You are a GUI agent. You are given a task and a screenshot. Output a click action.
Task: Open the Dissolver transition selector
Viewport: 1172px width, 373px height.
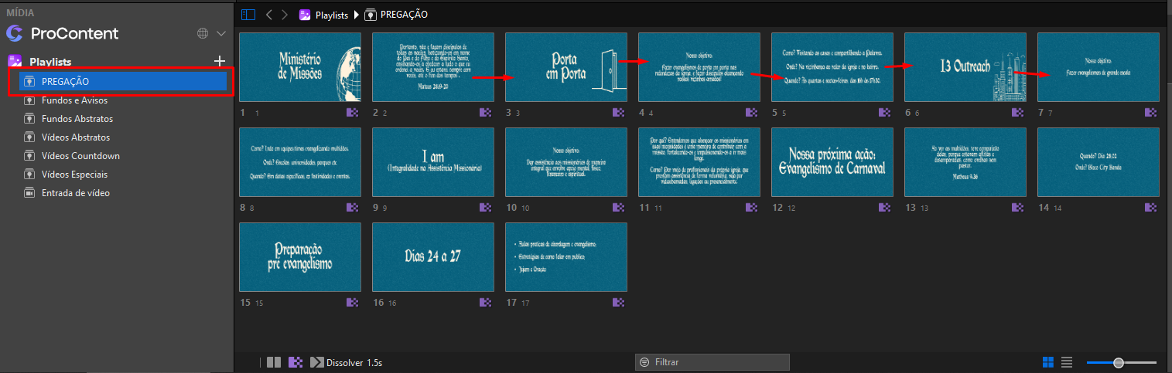tap(347, 362)
